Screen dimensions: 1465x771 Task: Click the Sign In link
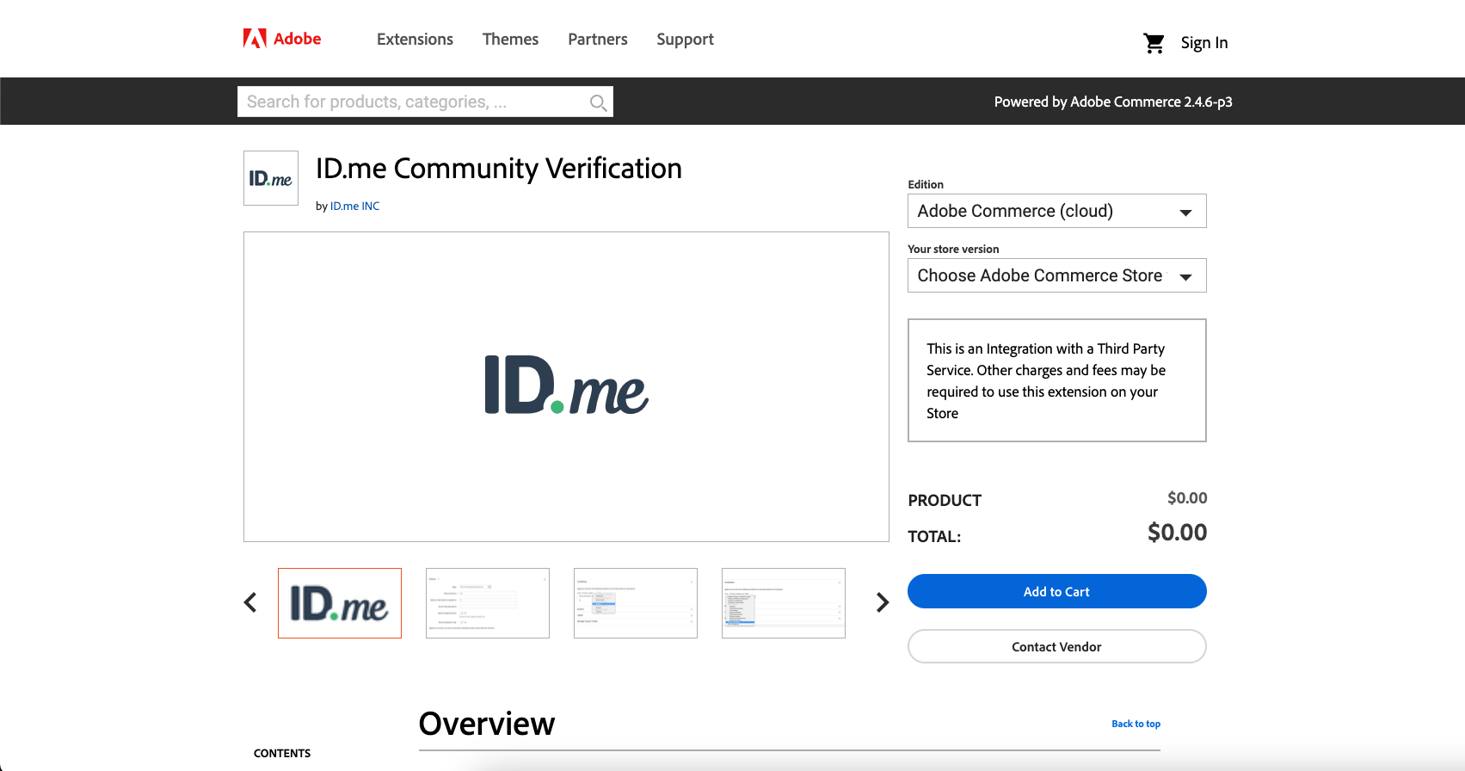1203,43
